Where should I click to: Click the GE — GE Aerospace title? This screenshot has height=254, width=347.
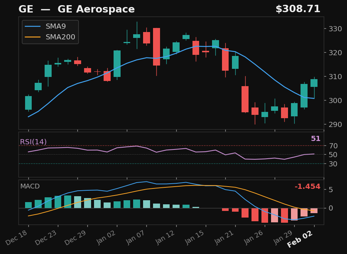tap(77, 9)
